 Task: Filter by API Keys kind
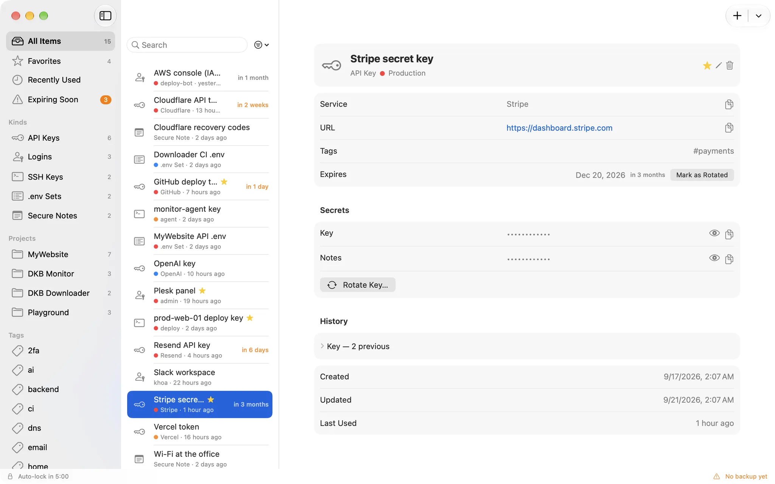[x=61, y=138]
